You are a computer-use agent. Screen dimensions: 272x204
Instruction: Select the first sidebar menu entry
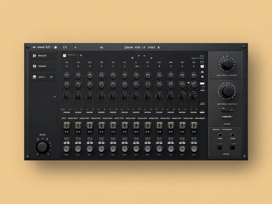[43, 56]
